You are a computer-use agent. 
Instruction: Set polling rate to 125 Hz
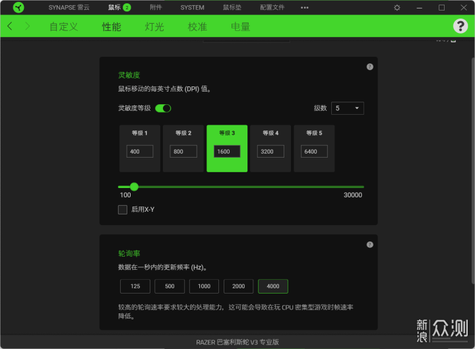tap(135, 286)
